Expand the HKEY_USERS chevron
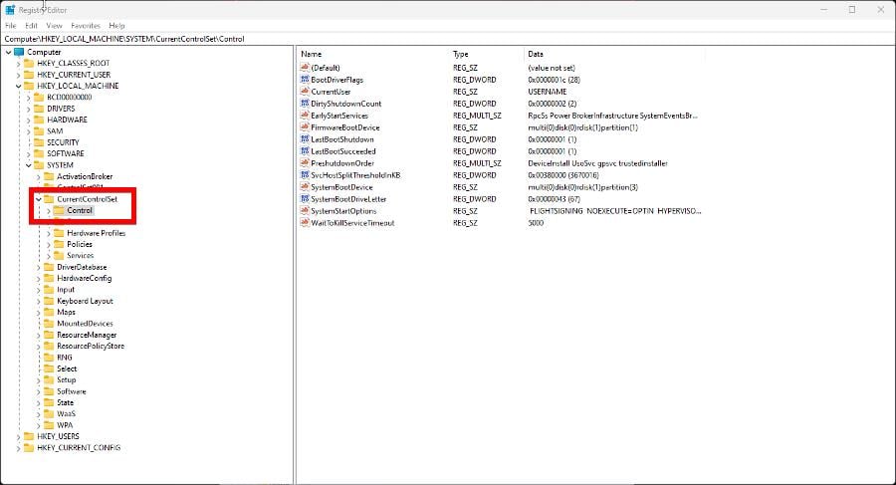The height and width of the screenshot is (485, 896). point(18,436)
